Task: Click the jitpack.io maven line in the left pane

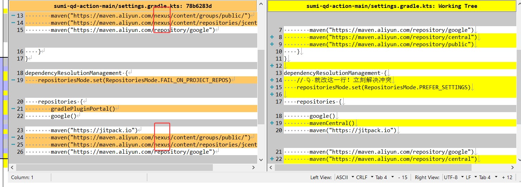Action: coord(141,130)
